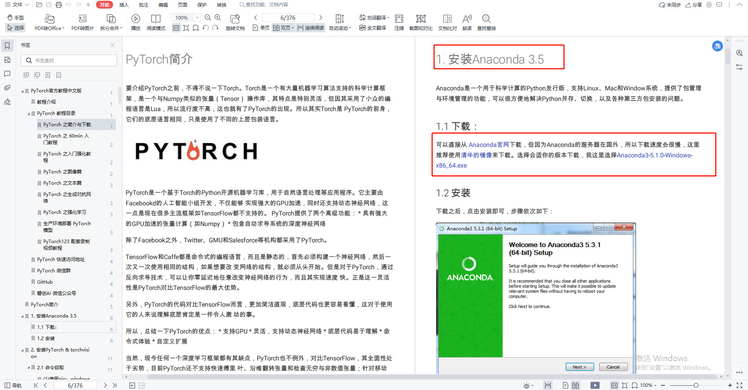Viewport: 748px width, 390px height.
Task: Enter fullscreen with the status bar expand icon
Action: pos(739,385)
